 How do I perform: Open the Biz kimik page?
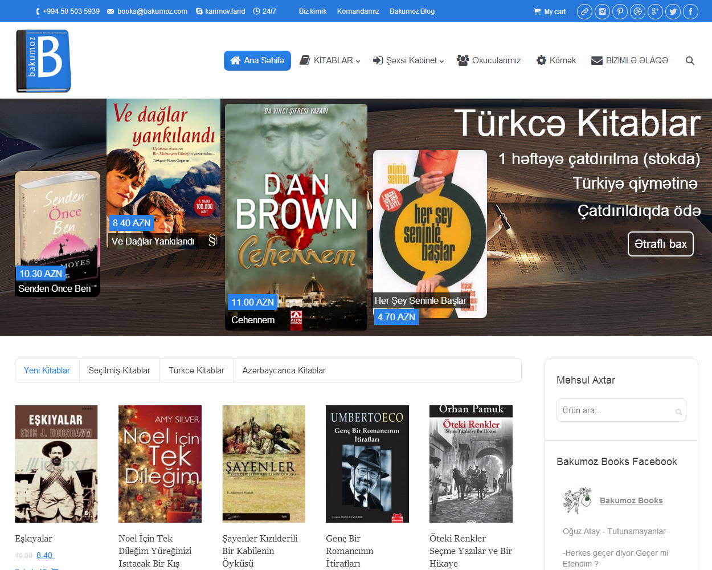pyautogui.click(x=313, y=11)
